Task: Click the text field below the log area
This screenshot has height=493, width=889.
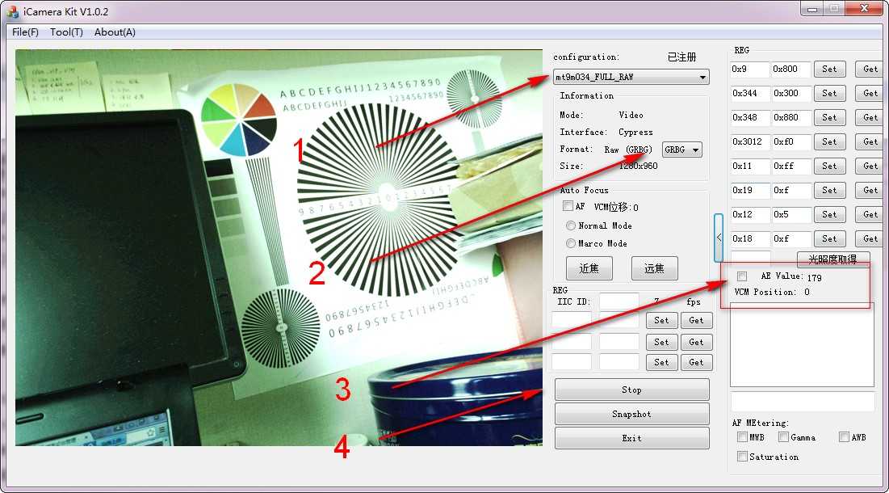Action: [x=803, y=401]
